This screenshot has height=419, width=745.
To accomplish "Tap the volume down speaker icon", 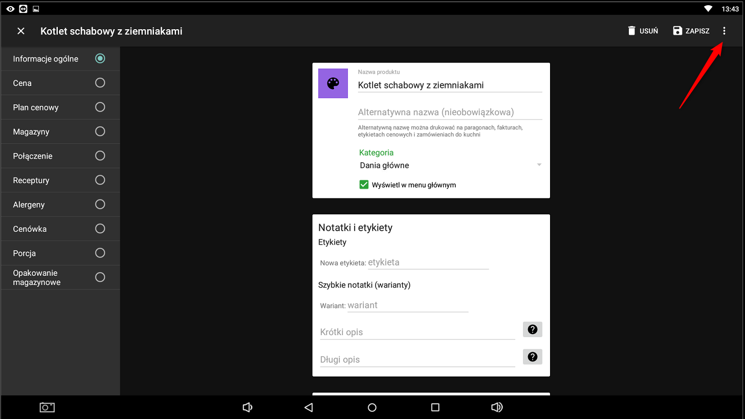I will click(x=247, y=407).
